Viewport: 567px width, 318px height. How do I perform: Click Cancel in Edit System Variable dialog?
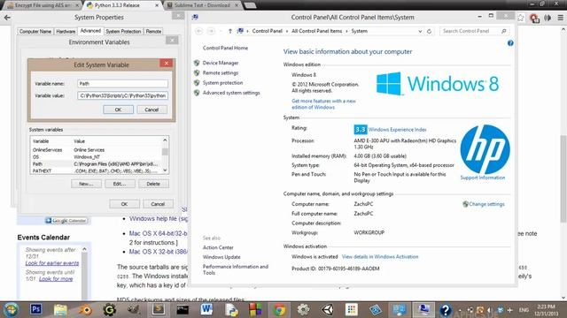pyautogui.click(x=151, y=110)
